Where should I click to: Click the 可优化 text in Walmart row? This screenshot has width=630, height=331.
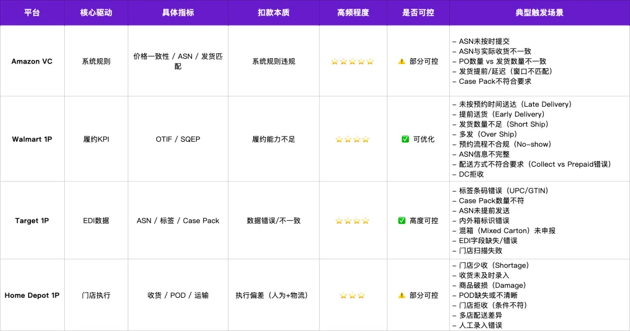tap(423, 139)
